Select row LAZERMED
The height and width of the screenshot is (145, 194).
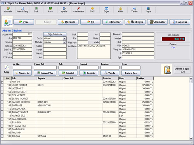(78, 89)
